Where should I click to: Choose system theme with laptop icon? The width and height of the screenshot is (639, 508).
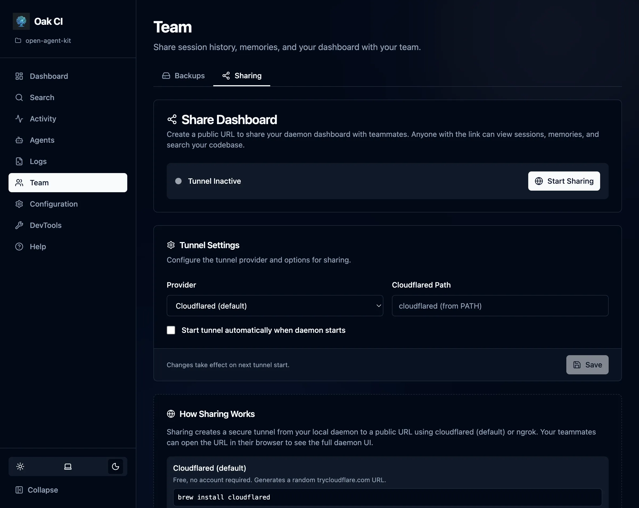click(68, 466)
